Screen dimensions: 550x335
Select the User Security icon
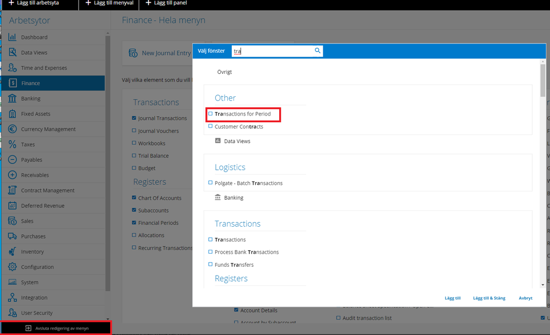[12, 312]
